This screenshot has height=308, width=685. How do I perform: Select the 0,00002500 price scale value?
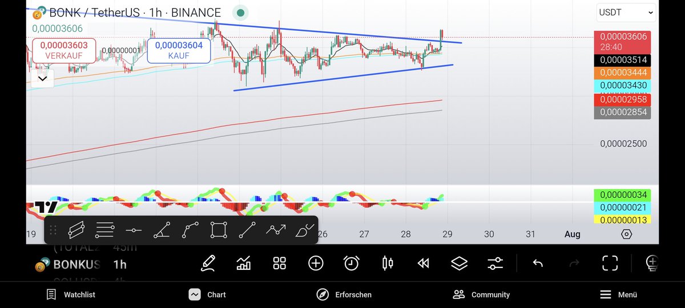pos(623,144)
